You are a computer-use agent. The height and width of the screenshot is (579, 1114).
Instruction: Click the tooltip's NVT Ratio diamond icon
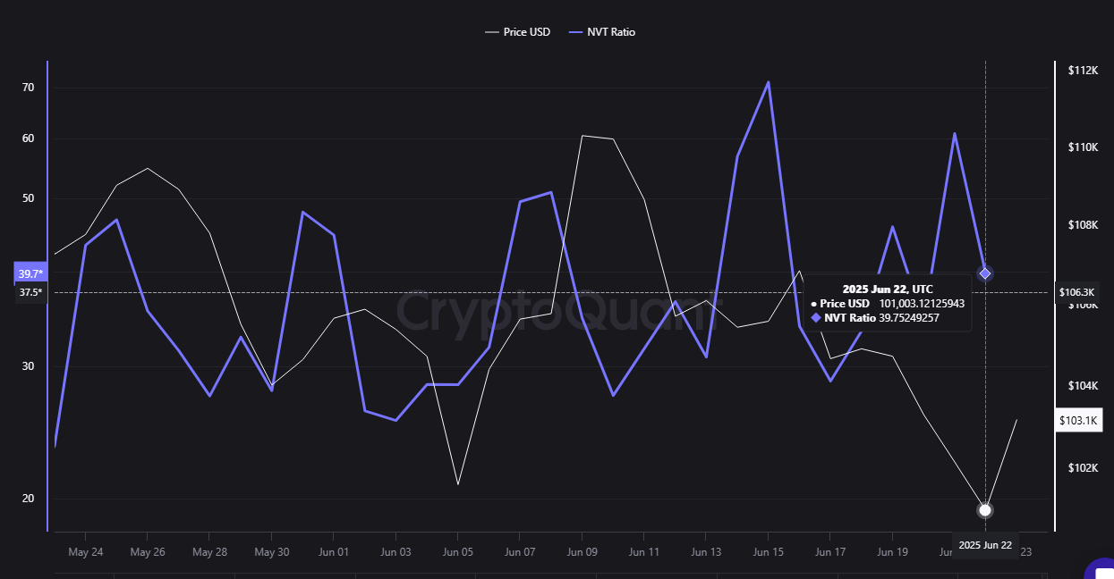(815, 318)
